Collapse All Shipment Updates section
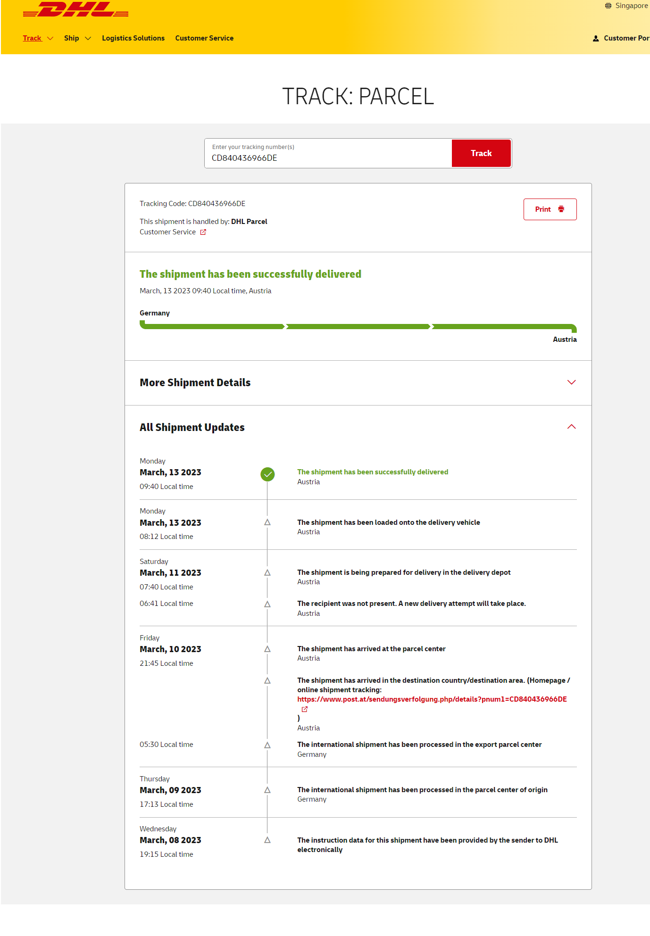650x936 pixels. point(571,427)
